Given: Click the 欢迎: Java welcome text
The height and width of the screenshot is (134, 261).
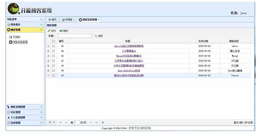Looking at the screenshot, I should coord(238,13).
